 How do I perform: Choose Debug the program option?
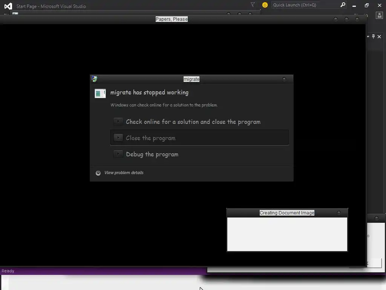pos(199,154)
